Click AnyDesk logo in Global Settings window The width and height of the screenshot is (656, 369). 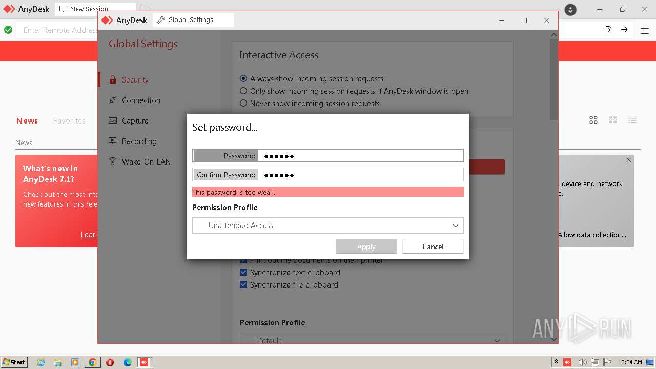(x=107, y=20)
